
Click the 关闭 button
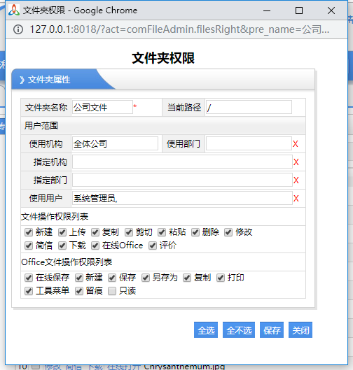tap(300, 330)
